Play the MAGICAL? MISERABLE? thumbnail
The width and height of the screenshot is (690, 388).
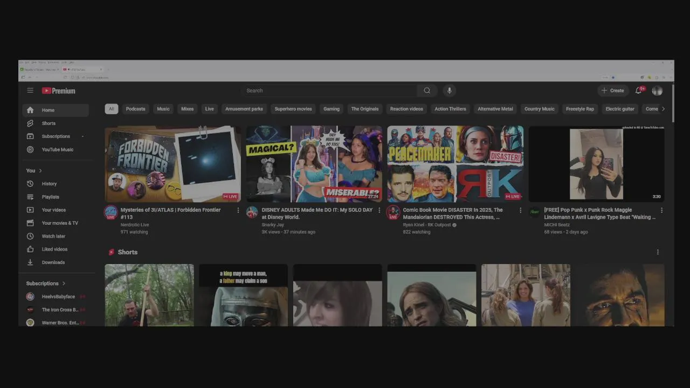point(314,164)
